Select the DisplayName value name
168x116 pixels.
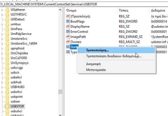coord(80,27)
